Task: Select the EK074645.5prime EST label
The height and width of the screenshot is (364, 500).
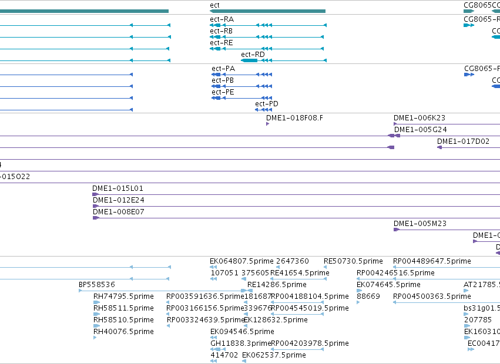Action: 388,285
